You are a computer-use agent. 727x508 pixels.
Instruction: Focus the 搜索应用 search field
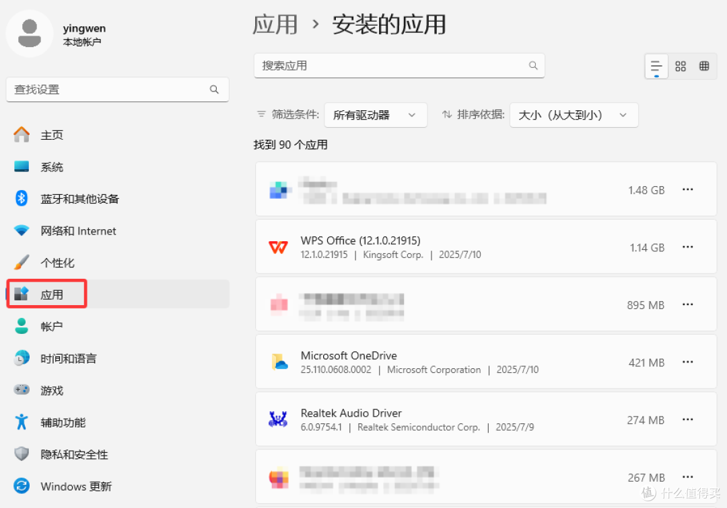pos(399,66)
